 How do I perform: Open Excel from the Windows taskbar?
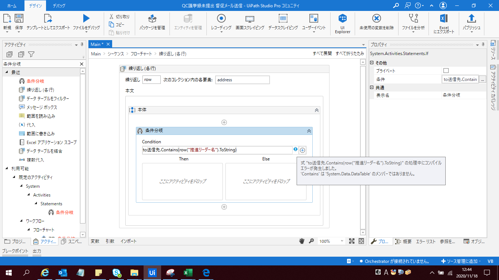188,272
